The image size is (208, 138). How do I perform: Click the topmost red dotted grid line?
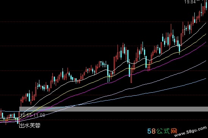pyautogui.click(x=104, y=22)
